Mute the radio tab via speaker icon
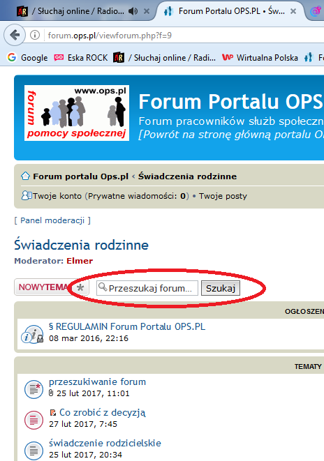This screenshot has width=324, height=461. 133,11
